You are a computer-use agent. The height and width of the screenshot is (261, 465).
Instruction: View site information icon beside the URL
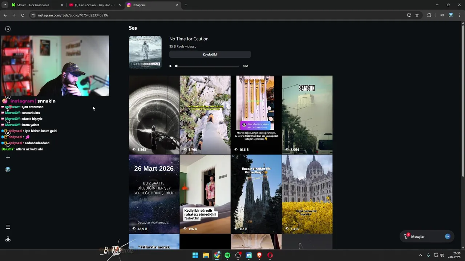point(33,15)
